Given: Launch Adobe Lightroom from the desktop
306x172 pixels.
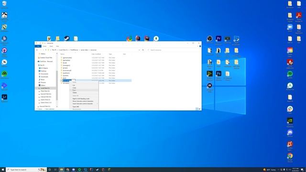Looking at the screenshot, I should [x=4, y=97].
